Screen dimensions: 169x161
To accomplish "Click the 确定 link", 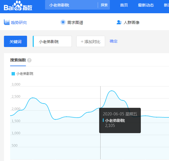I will (x=114, y=41).
